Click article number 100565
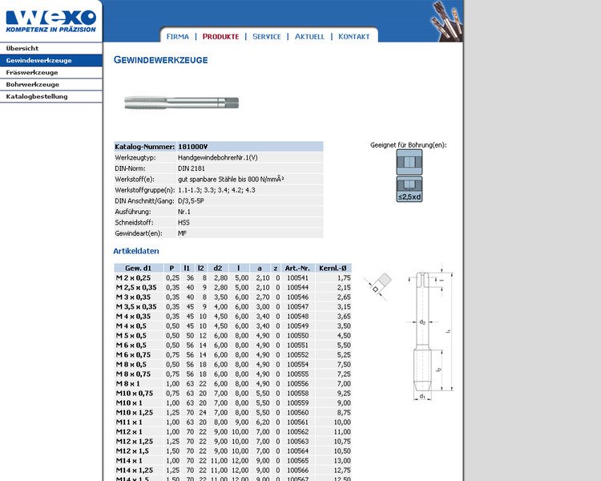This screenshot has height=481, width=601. coord(297,461)
